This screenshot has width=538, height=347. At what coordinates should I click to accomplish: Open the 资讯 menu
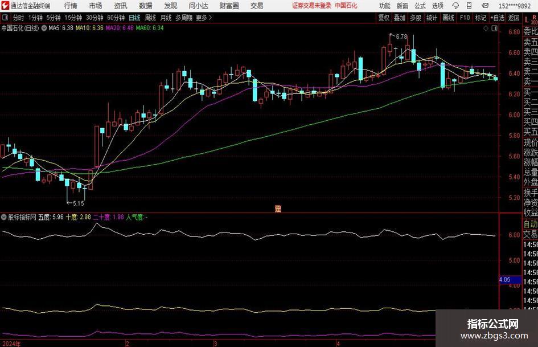pos(121,6)
